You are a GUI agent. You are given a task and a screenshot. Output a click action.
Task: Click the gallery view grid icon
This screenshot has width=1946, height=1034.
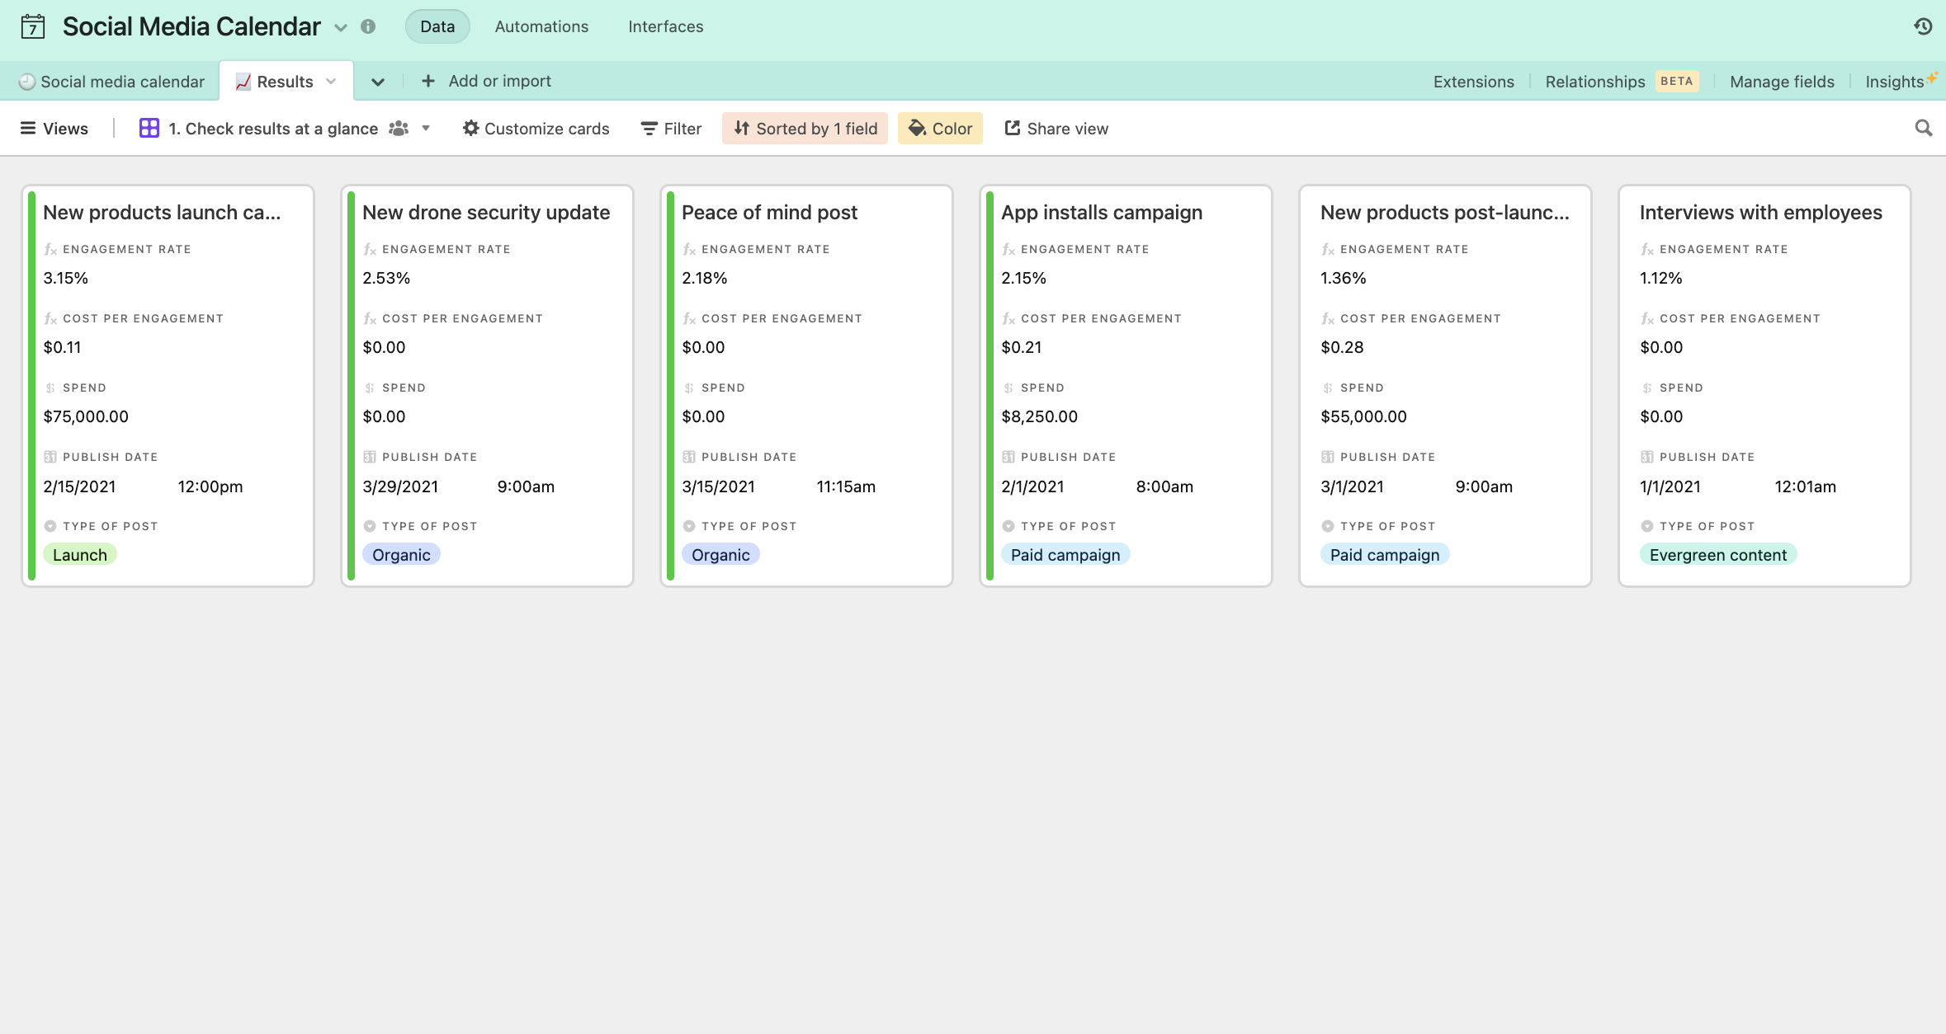point(149,128)
